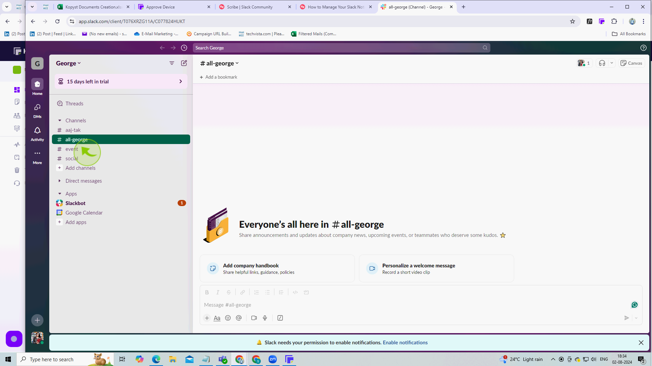
Task: Toggle code block formatting in composer
Action: [x=306, y=292]
